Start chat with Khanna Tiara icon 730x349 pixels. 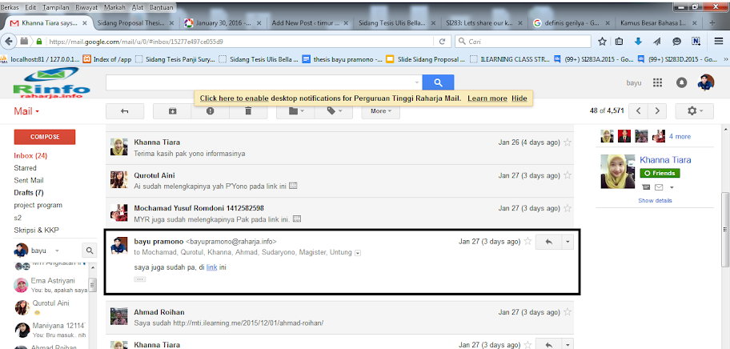point(646,187)
